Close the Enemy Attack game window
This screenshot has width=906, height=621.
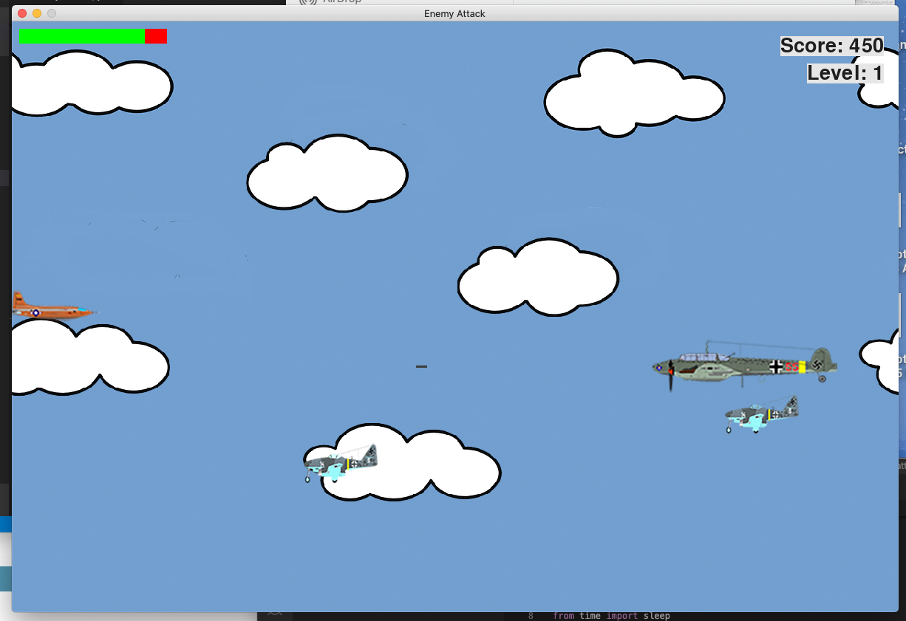[x=22, y=13]
